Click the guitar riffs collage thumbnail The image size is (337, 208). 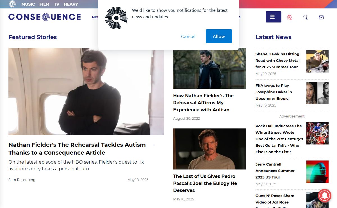pos(317,133)
